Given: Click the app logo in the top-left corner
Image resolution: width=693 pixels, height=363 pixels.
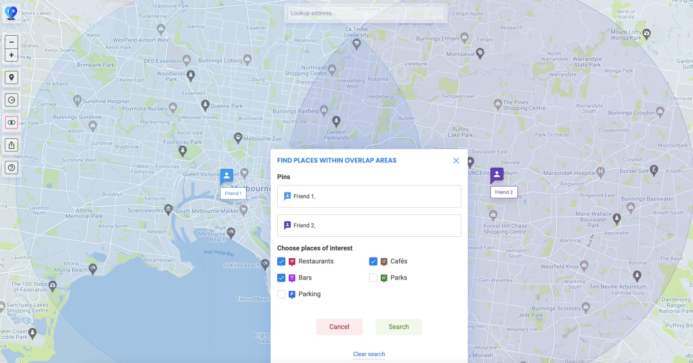Looking at the screenshot, I should tap(12, 13).
